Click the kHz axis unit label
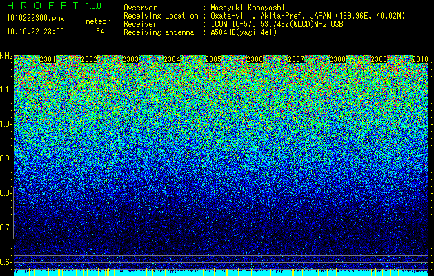The width and height of the screenshot is (434, 276). tap(6, 56)
